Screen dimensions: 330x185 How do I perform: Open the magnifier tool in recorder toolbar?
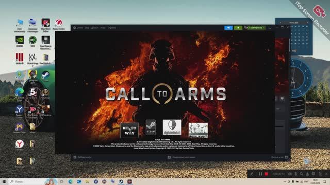click(302, 174)
